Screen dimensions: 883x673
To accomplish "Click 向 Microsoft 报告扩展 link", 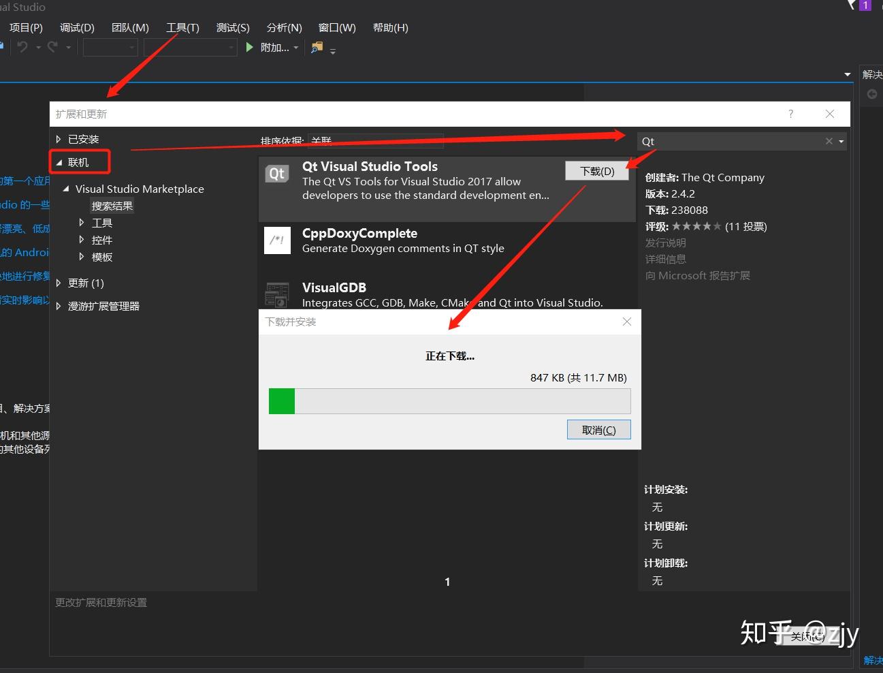I will (698, 275).
